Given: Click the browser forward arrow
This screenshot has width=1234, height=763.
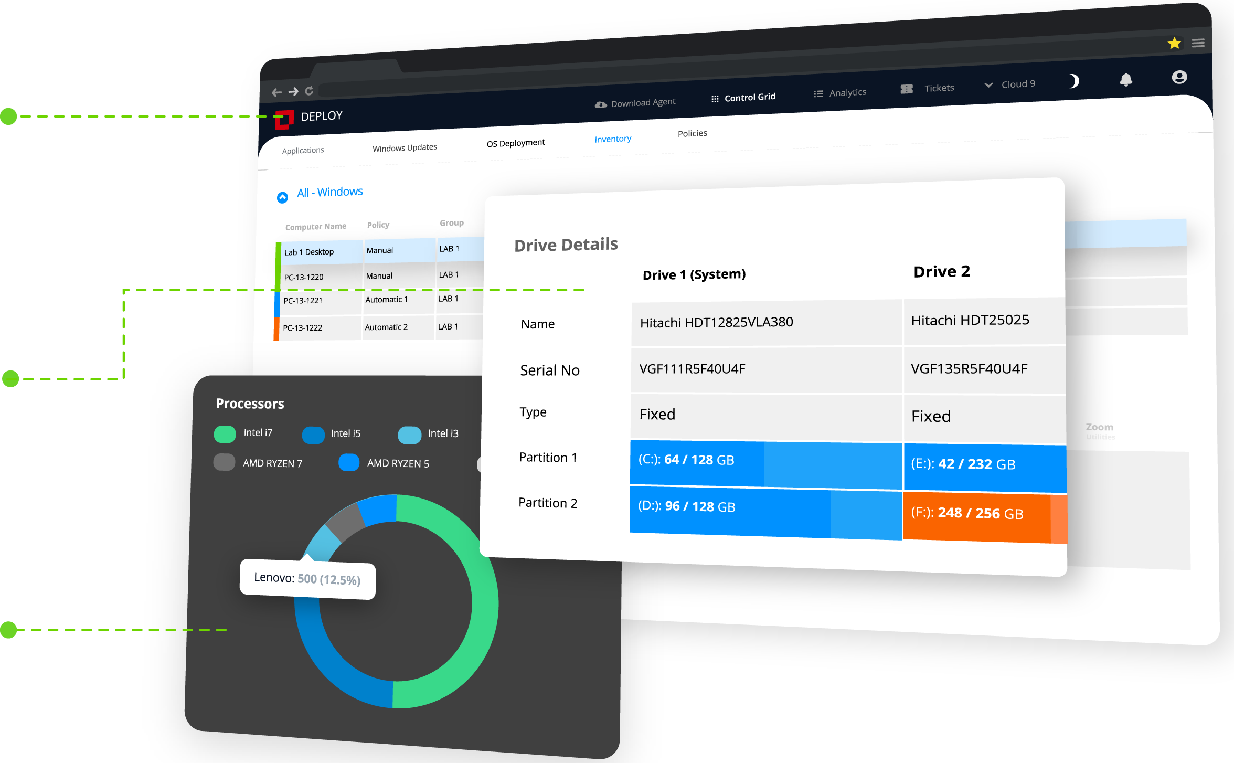Looking at the screenshot, I should [293, 92].
